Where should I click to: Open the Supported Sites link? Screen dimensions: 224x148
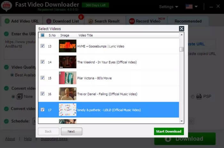point(54,139)
